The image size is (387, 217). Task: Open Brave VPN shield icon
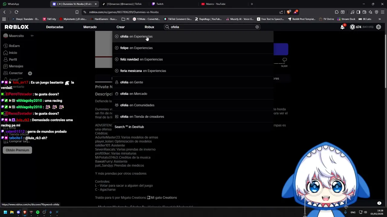tap(376, 12)
